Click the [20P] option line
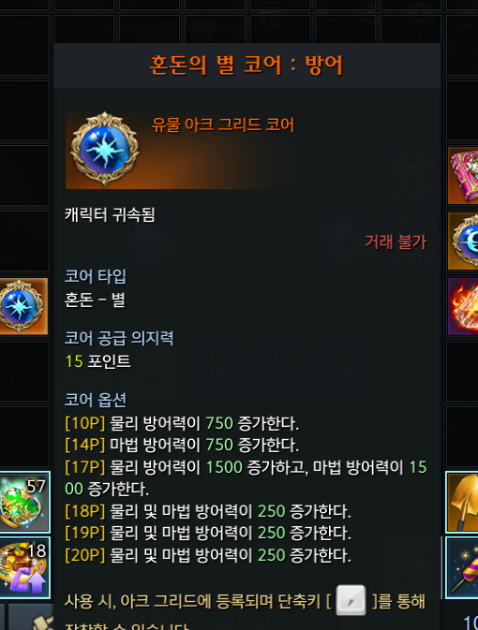The width and height of the screenshot is (478, 630). pyautogui.click(x=208, y=555)
